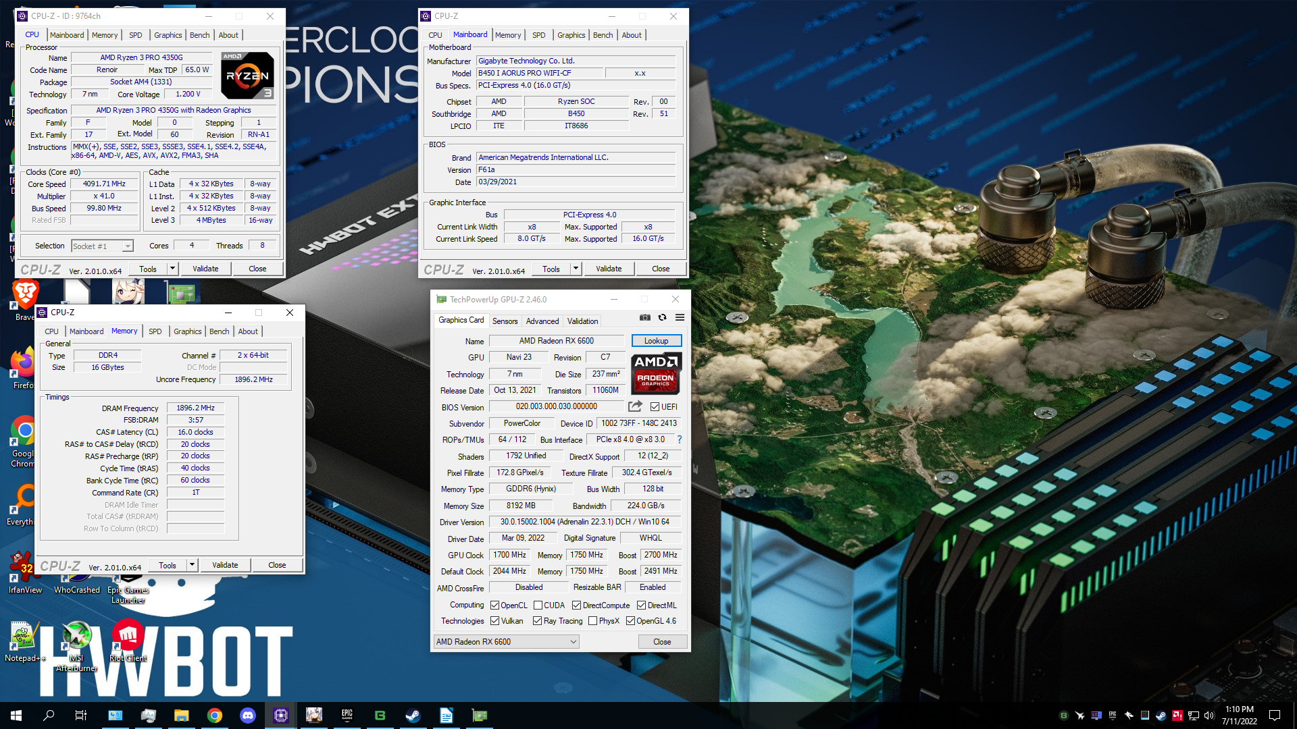This screenshot has width=1297, height=729.
Task: Toggle the Ray Tracing checkbox
Action: click(537, 621)
